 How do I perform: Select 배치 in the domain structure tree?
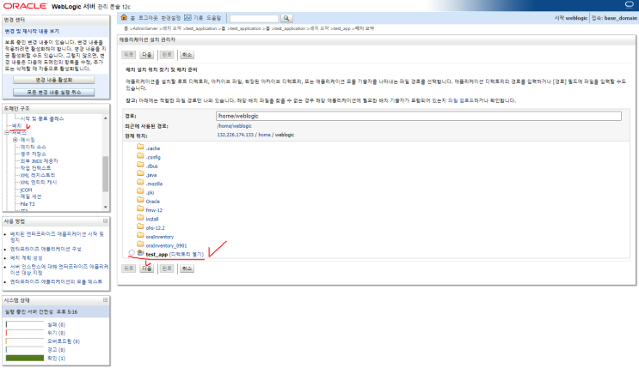click(x=16, y=125)
